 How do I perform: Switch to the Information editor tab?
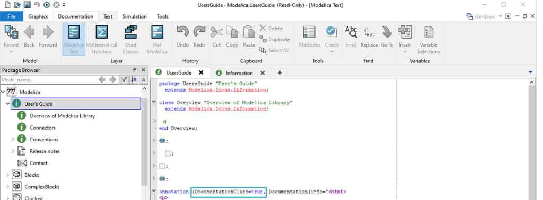[x=239, y=73]
